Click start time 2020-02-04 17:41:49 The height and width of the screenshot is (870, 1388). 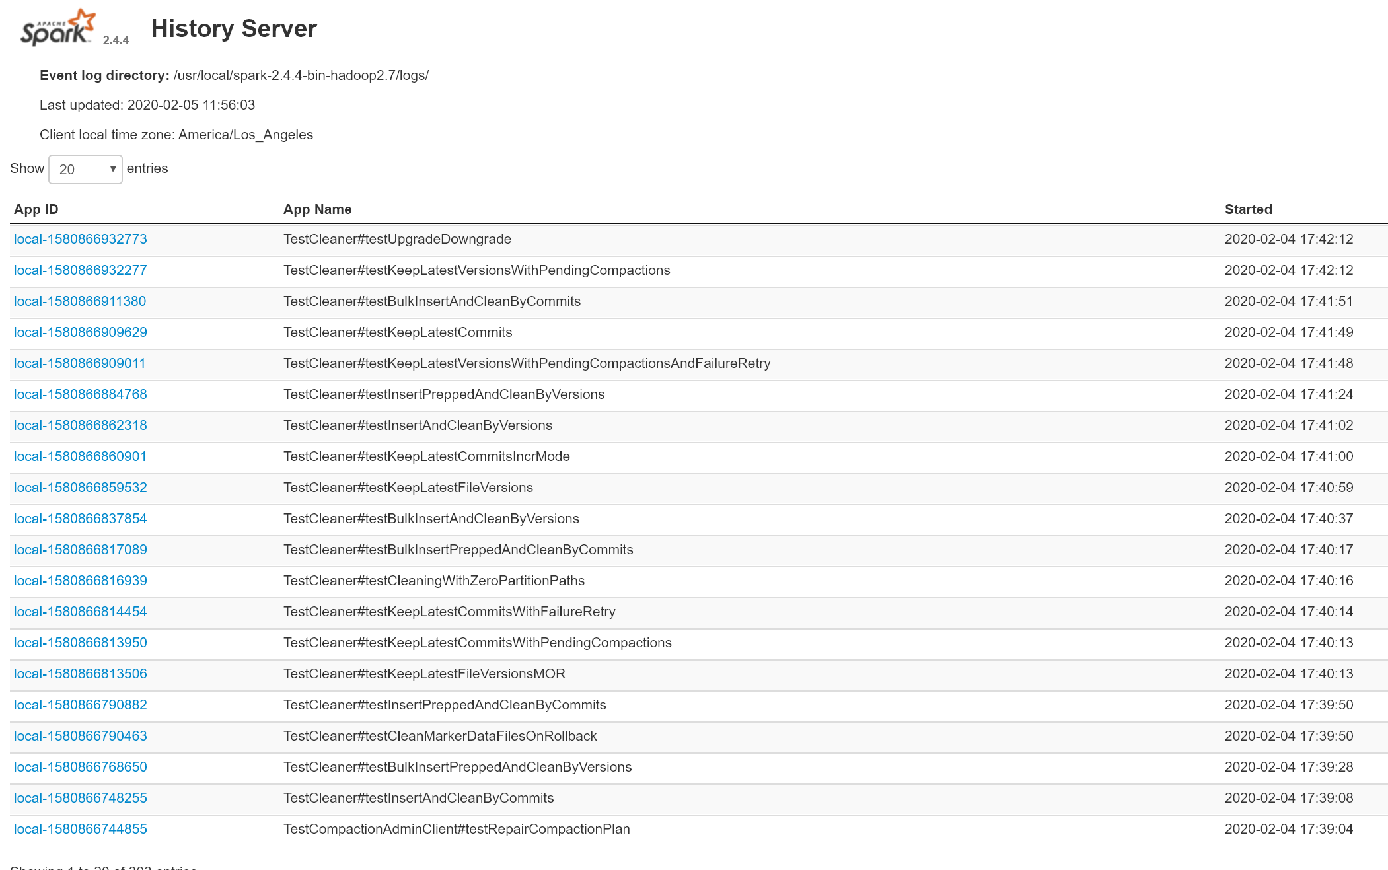[x=1289, y=332]
